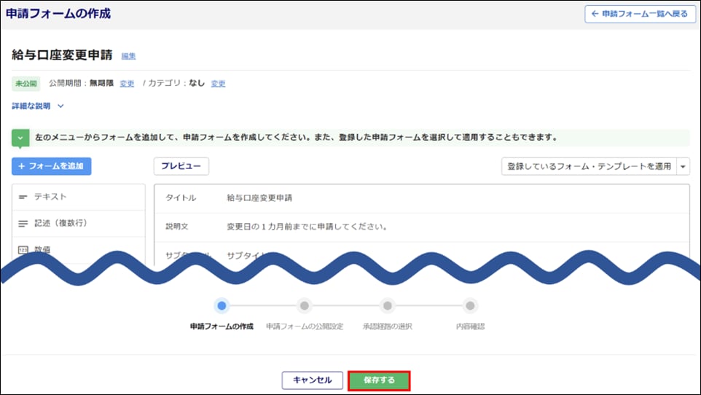Click the 申請フォームの作成 step circle

222,306
